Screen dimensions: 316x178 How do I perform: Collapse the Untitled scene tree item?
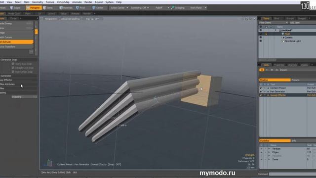point(276,30)
